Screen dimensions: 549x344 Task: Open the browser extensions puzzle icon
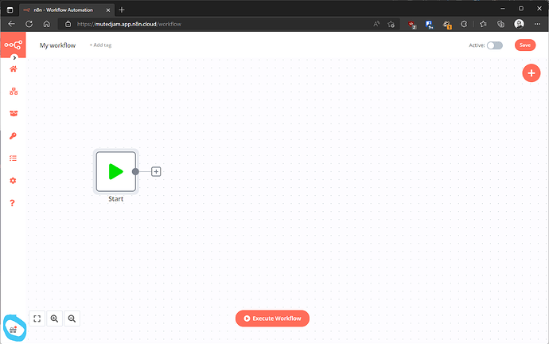click(464, 24)
